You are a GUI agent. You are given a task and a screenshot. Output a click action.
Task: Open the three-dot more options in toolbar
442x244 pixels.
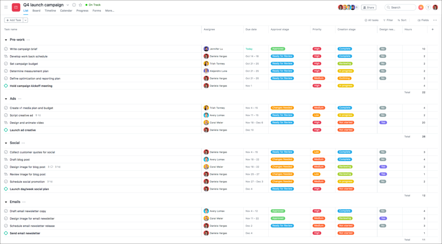coord(435,20)
